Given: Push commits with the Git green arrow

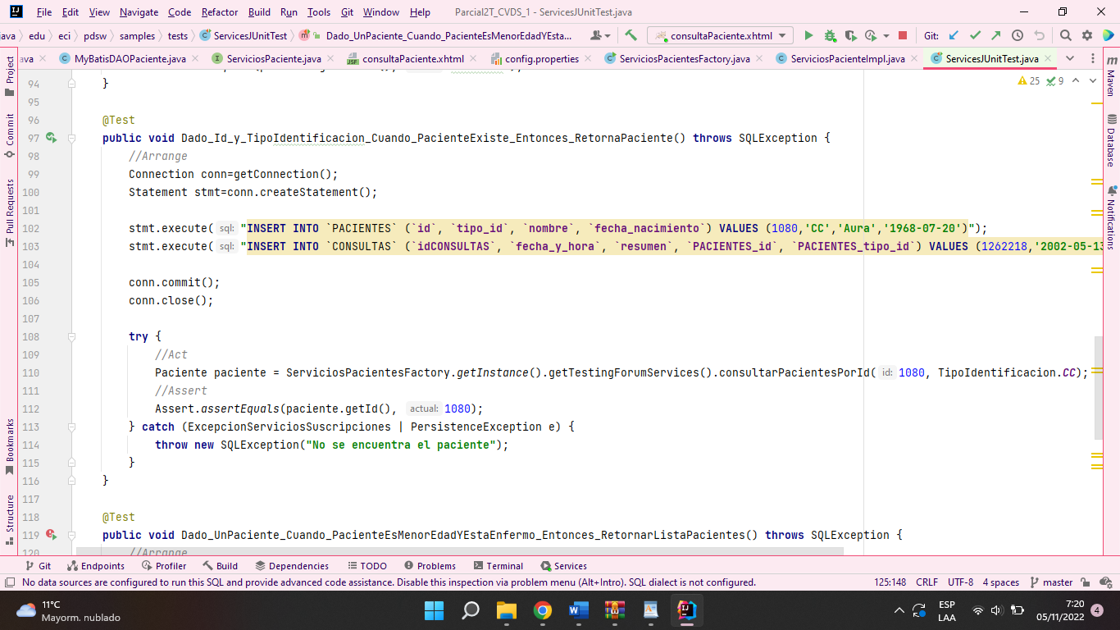Looking at the screenshot, I should point(995,35).
